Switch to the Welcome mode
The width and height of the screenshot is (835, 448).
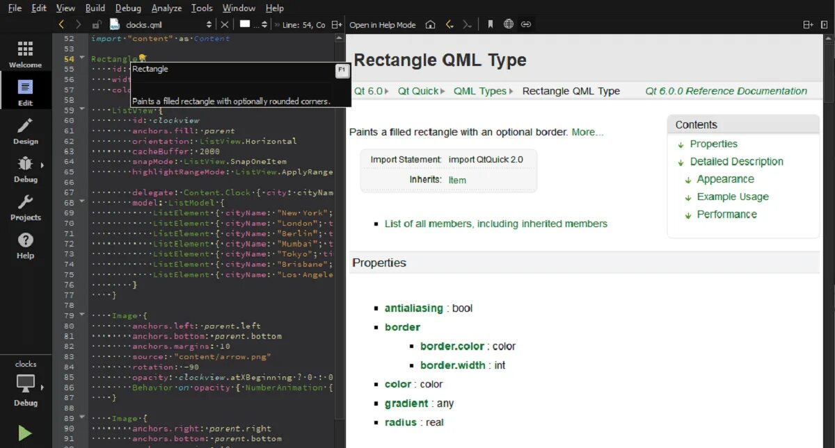pyautogui.click(x=25, y=54)
